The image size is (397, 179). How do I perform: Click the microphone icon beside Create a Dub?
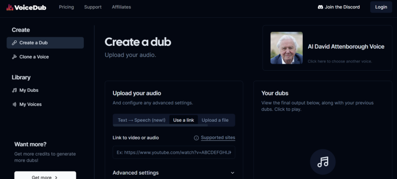pyautogui.click(x=14, y=43)
